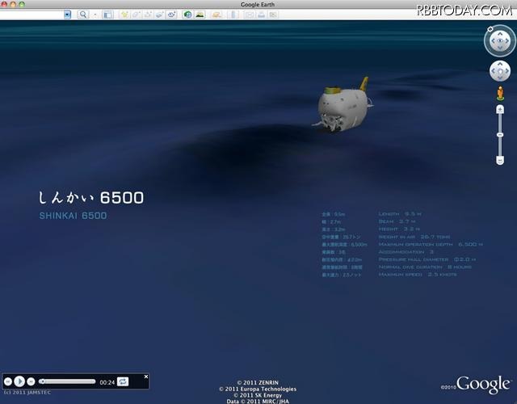The image size is (517, 404).
Task: Move down using the hand joystick
Action: 500,78
